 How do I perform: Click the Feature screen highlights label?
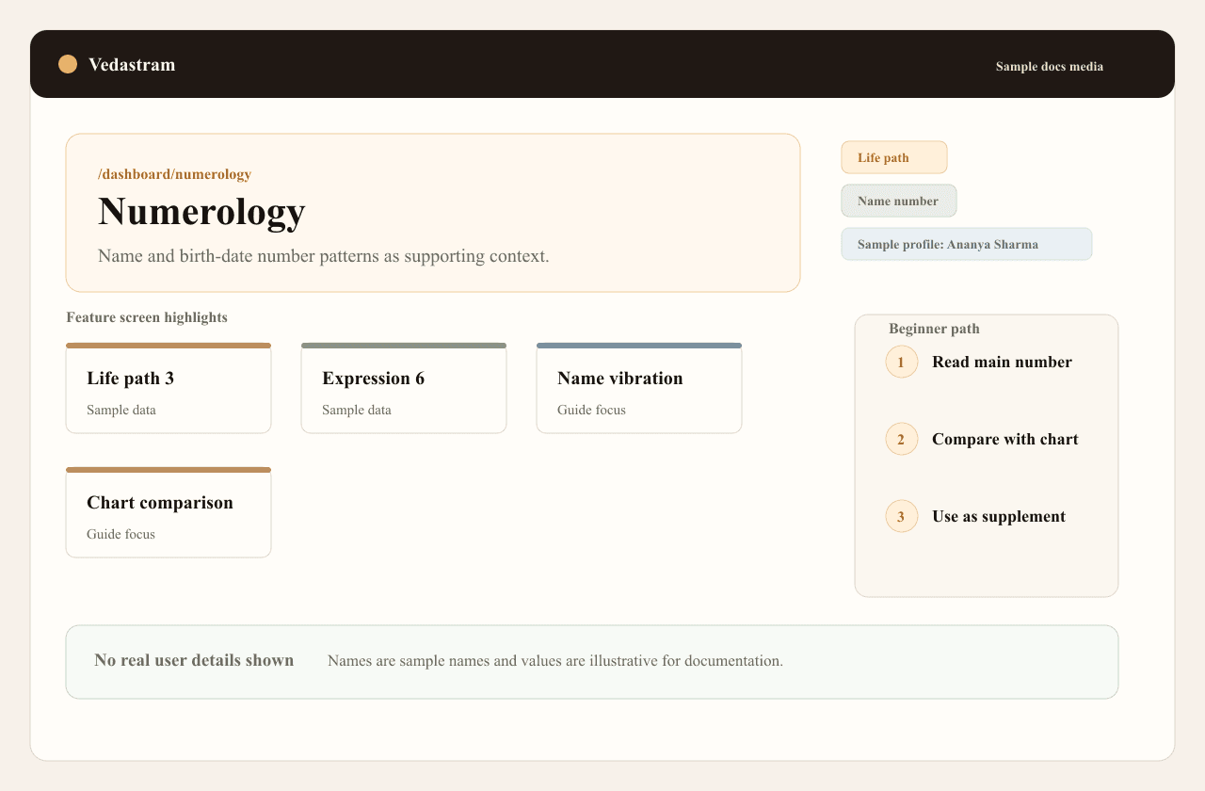(x=147, y=317)
